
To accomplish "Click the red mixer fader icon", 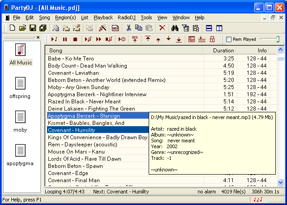I will (201, 39).
